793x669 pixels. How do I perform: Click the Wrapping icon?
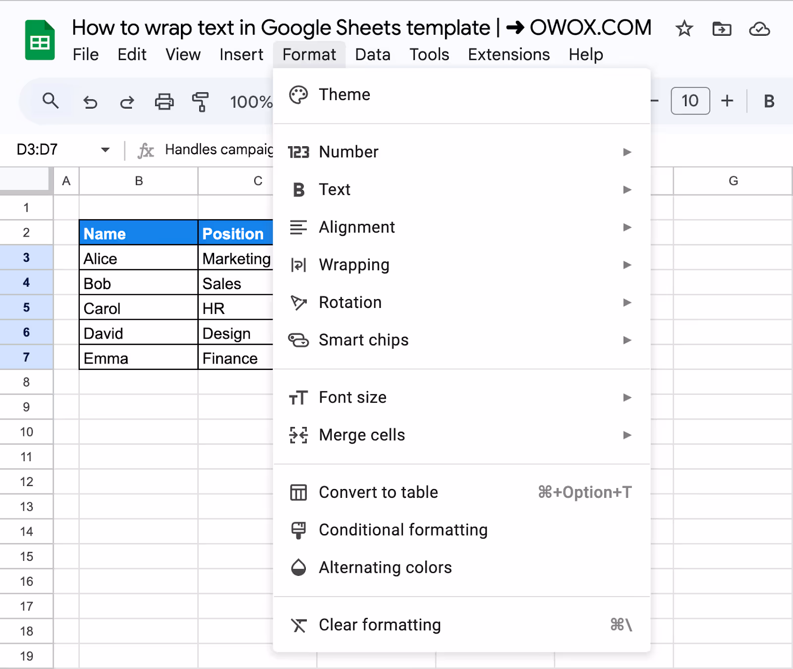tap(298, 265)
